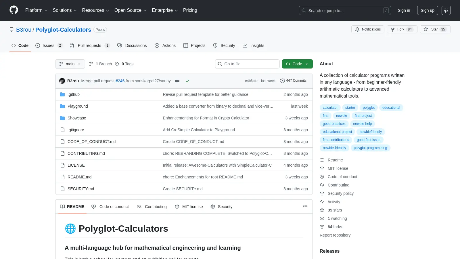Open the green Code dropdown button
Image resolution: width=460 pixels, height=259 pixels.
tap(297, 64)
